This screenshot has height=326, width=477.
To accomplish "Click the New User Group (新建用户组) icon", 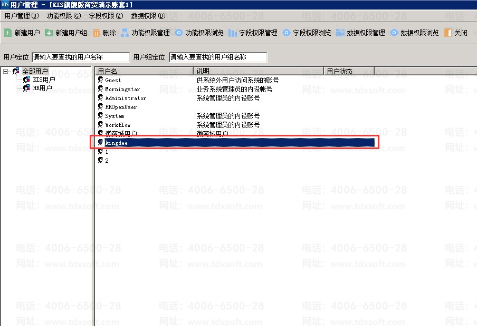I will pos(49,33).
